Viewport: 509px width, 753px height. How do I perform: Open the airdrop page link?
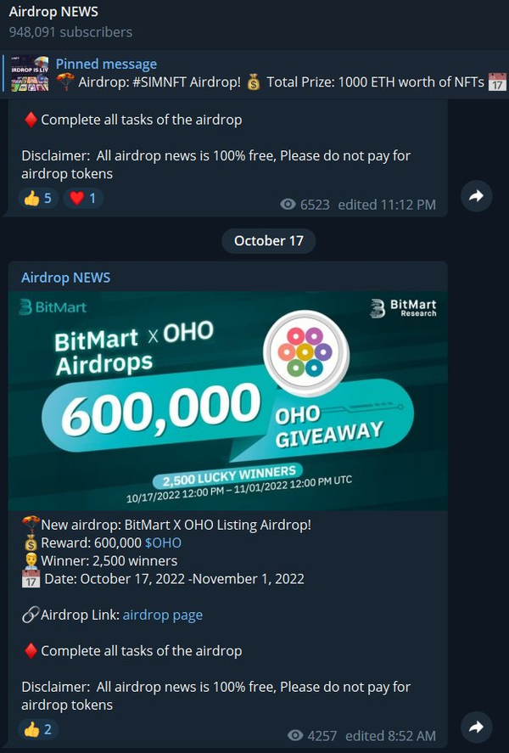(x=163, y=615)
